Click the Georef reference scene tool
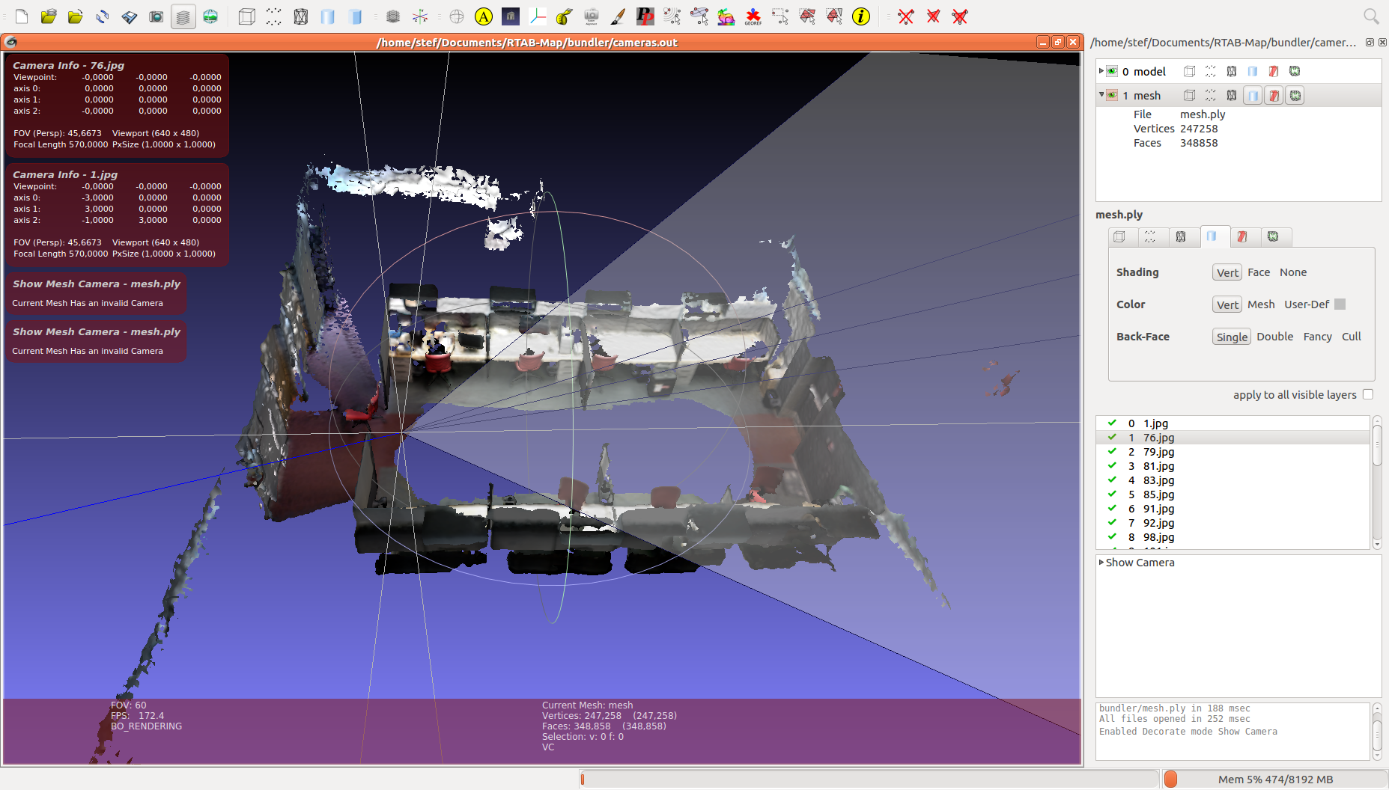Screen dimensions: 1389x790 pos(753,16)
